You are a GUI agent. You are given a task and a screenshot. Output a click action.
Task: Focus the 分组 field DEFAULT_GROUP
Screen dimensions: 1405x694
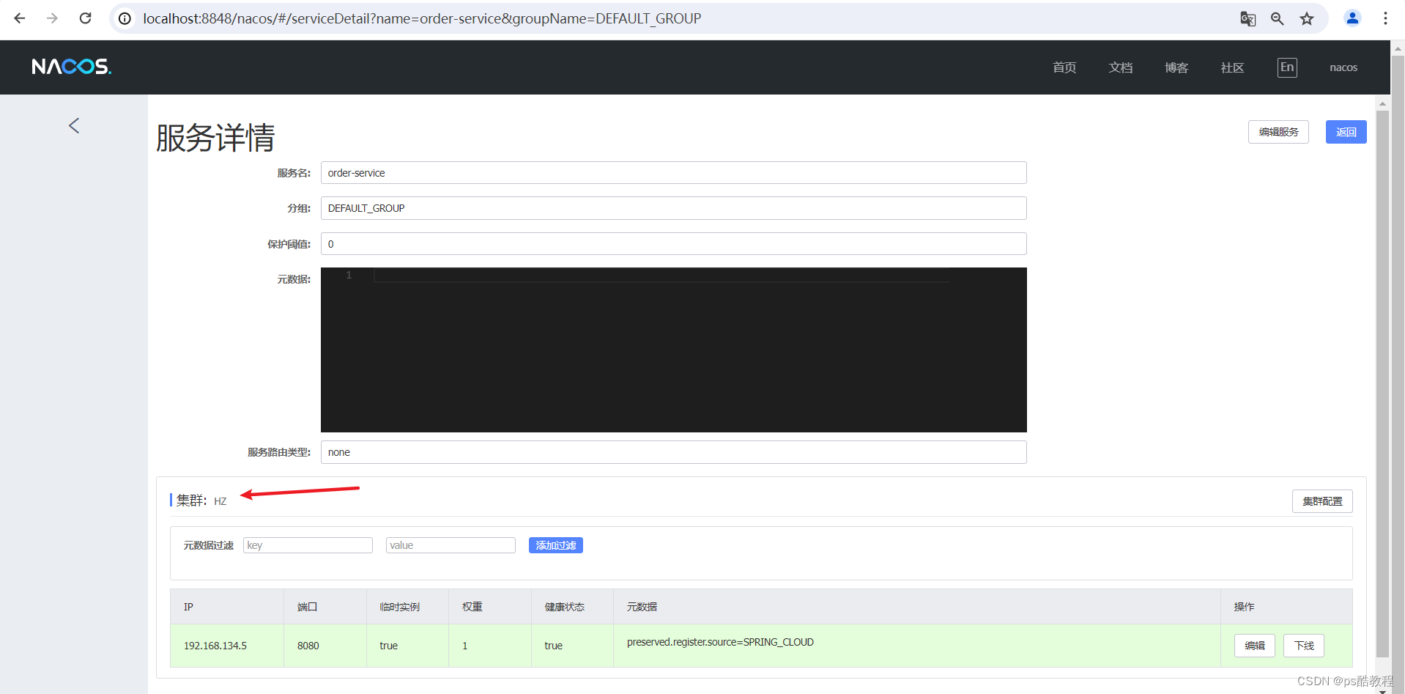pyautogui.click(x=673, y=208)
